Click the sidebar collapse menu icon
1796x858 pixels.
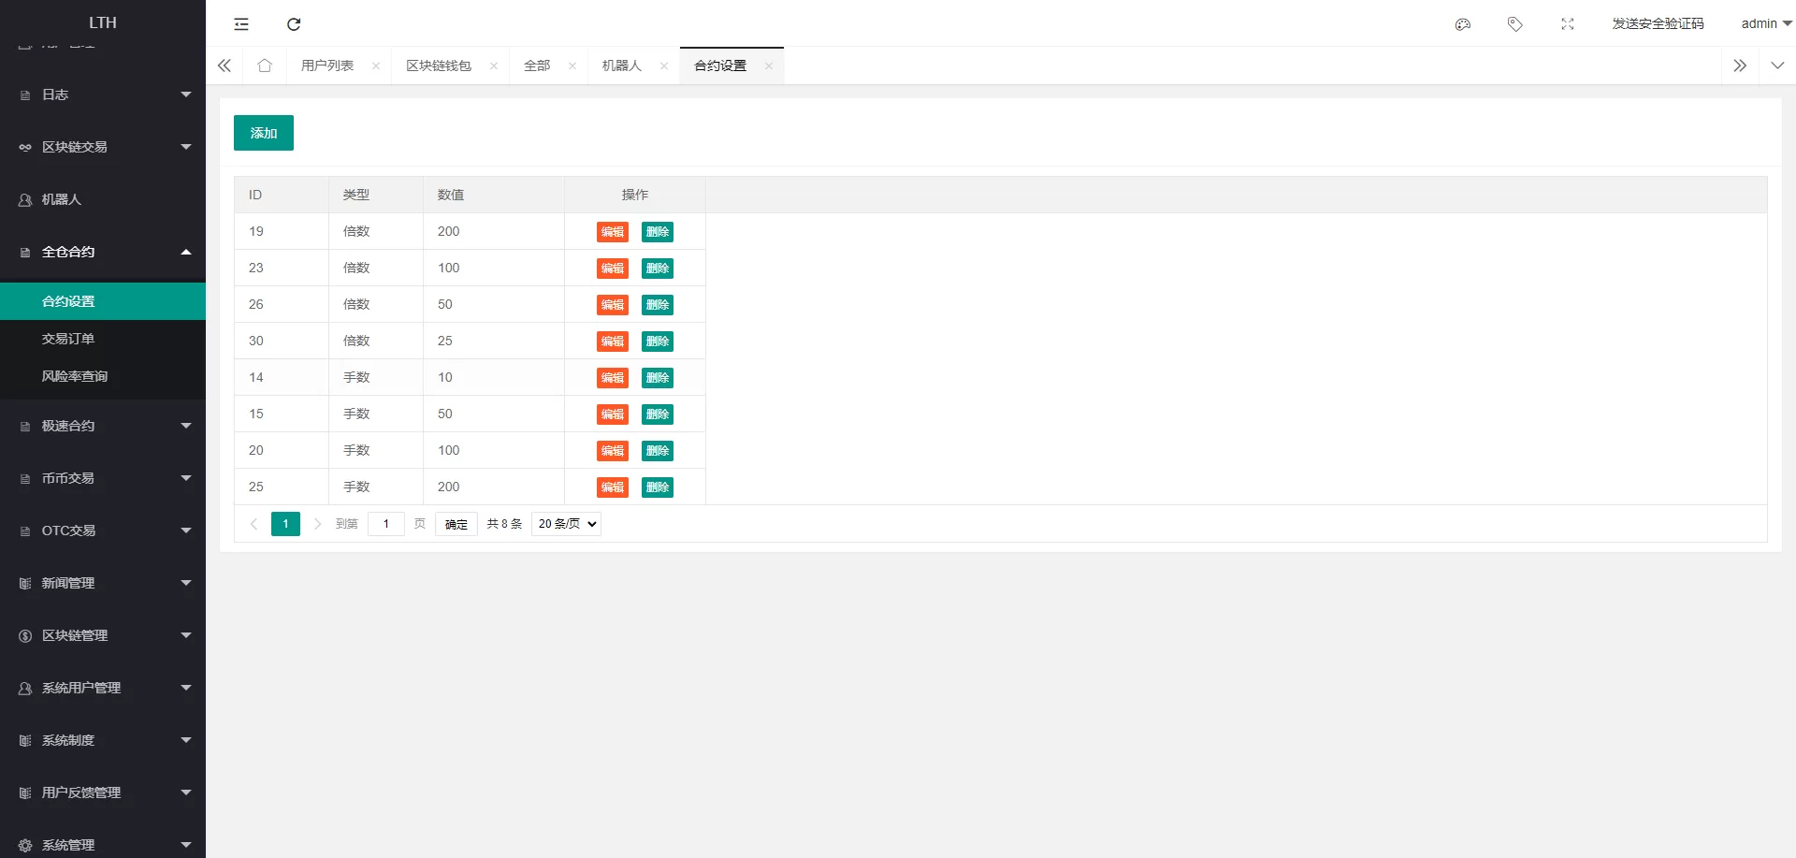click(x=241, y=24)
